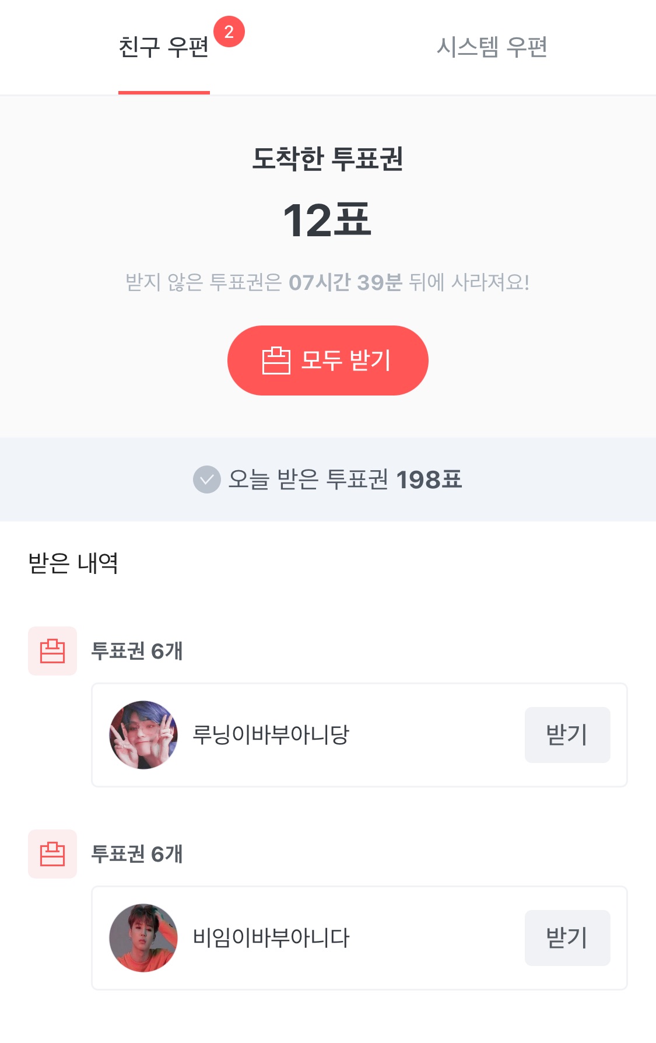The height and width of the screenshot is (1043, 656).
Task: Tap the ballot box icon inside 모두 받기
Action: pyautogui.click(x=276, y=360)
